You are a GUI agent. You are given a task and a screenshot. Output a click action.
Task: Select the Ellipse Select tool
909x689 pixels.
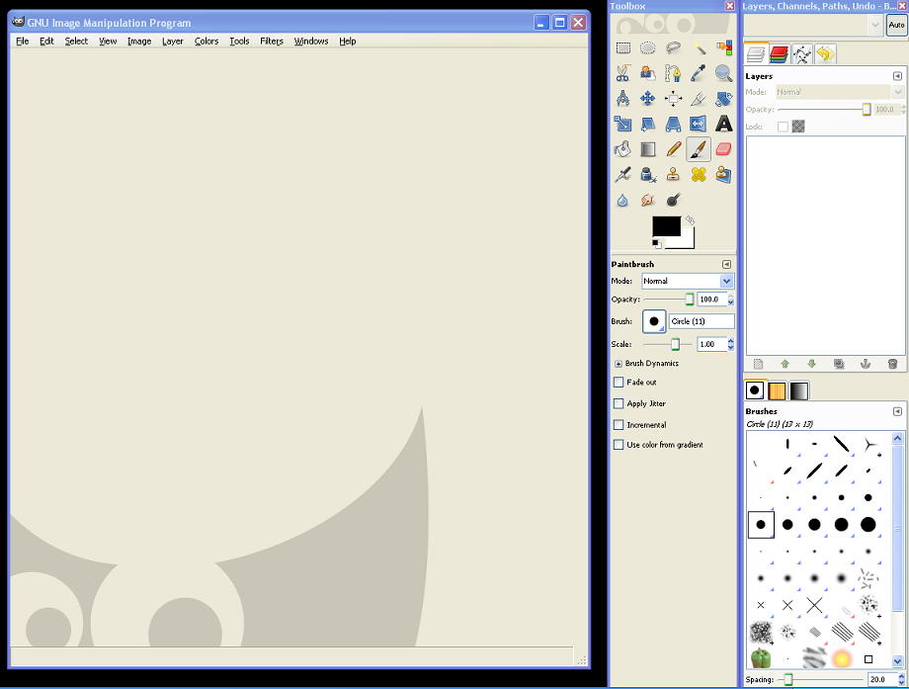click(x=648, y=48)
